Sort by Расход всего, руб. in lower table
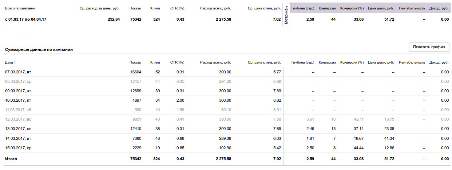This screenshot has height=170, width=452. [x=215, y=62]
